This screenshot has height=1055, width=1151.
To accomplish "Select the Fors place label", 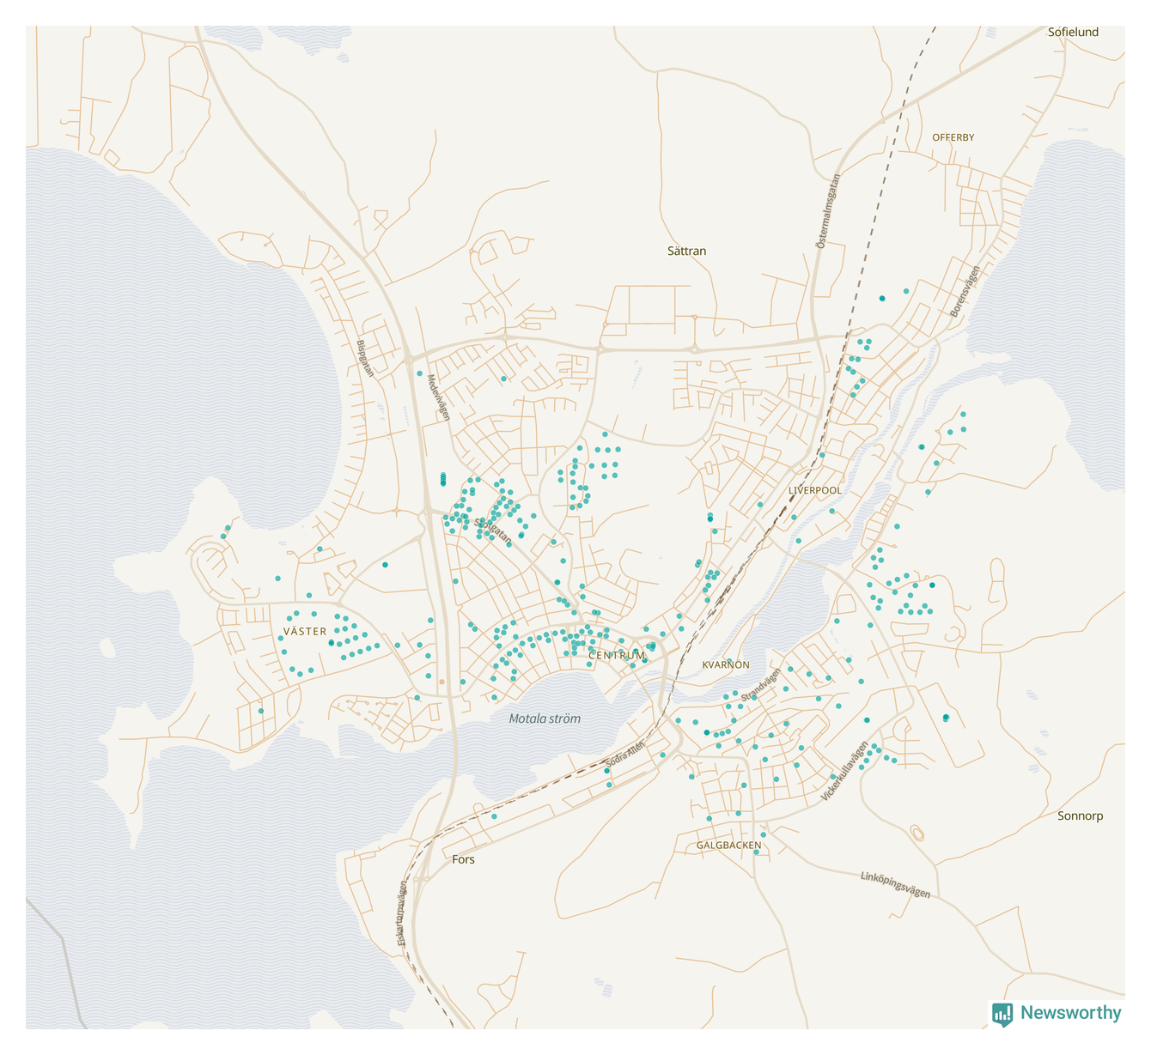I will [x=463, y=859].
